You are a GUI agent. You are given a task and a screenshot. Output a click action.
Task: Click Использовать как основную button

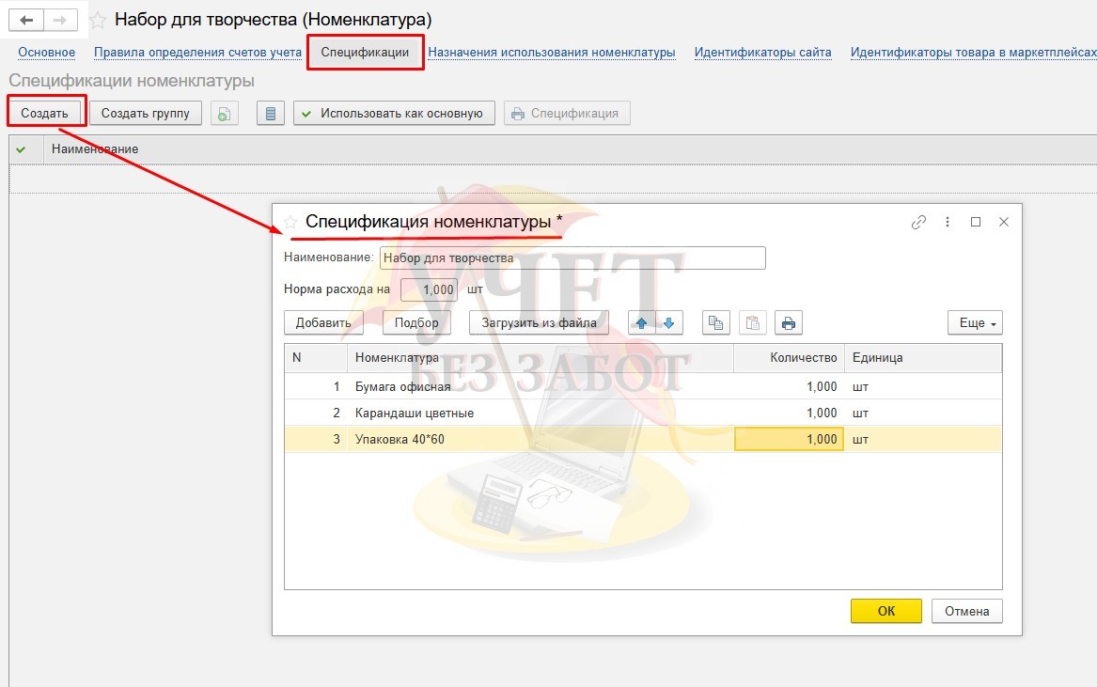tap(395, 114)
